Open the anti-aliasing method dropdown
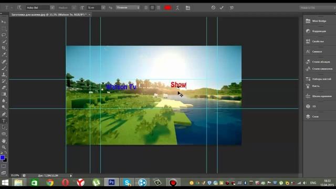 tap(128, 7)
